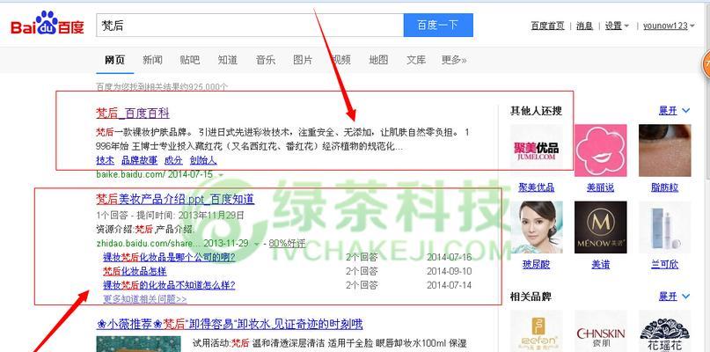Viewport: 710px width, 352px height.
Task: Select the 网页 tab
Action: point(114,60)
